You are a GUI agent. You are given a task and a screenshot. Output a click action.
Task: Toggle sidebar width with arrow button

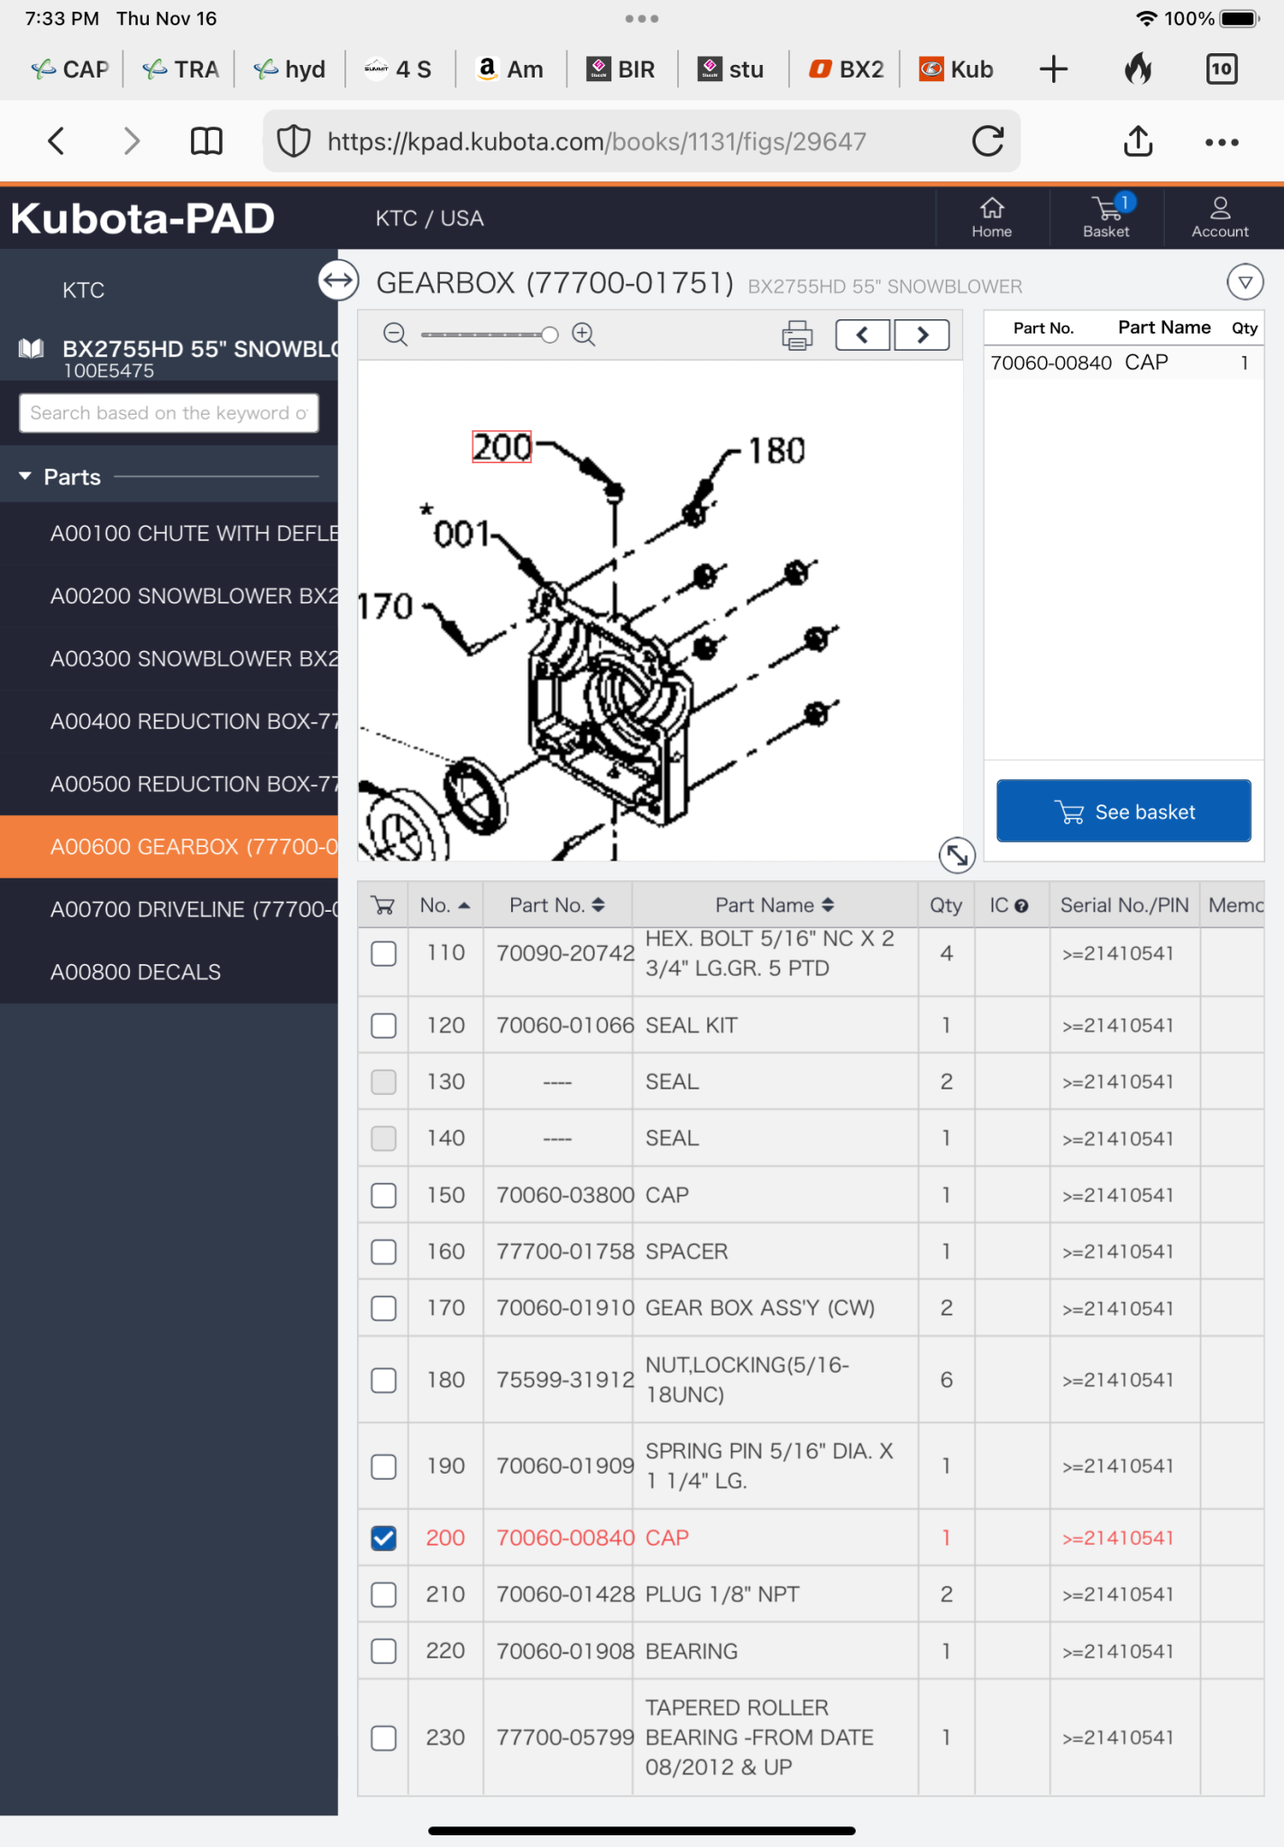click(338, 280)
